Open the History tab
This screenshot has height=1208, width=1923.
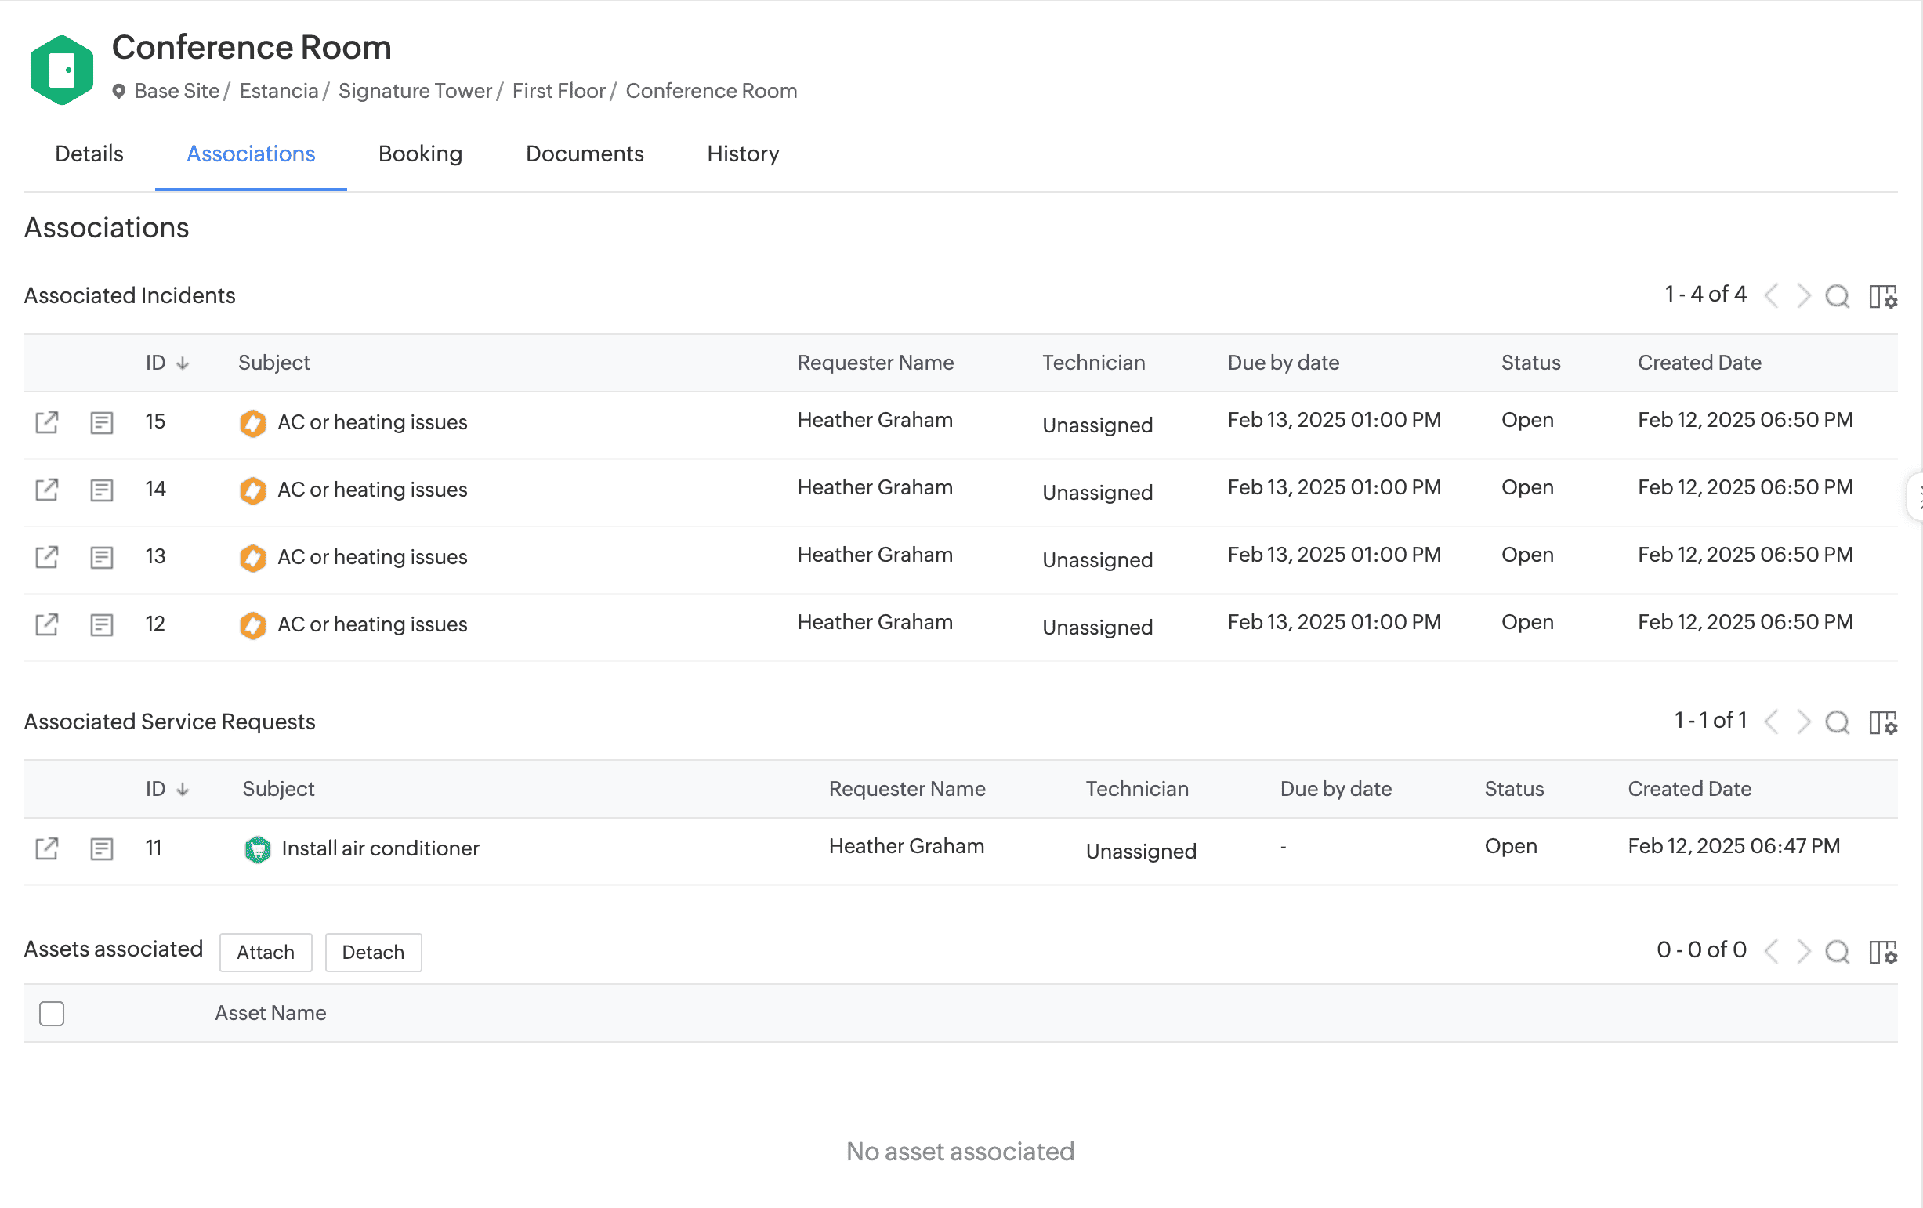743,154
